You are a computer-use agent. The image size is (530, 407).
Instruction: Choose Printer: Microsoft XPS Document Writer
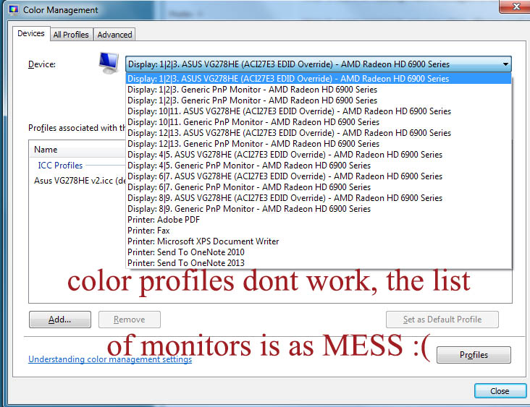tap(318, 241)
